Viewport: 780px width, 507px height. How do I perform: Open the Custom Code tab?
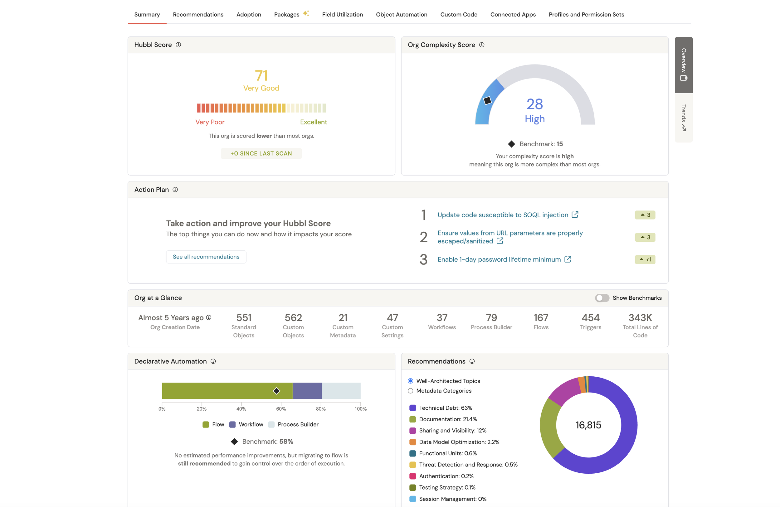point(459,14)
